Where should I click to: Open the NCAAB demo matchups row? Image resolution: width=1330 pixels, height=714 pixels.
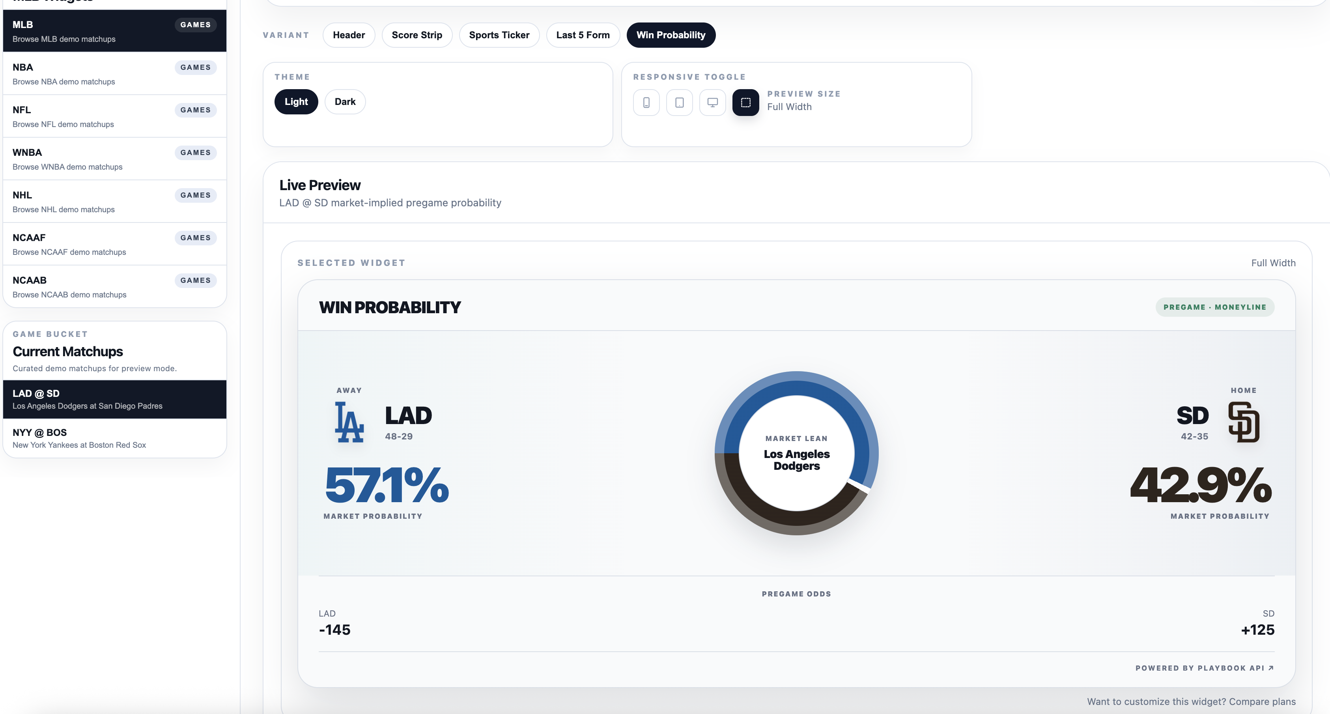[115, 286]
